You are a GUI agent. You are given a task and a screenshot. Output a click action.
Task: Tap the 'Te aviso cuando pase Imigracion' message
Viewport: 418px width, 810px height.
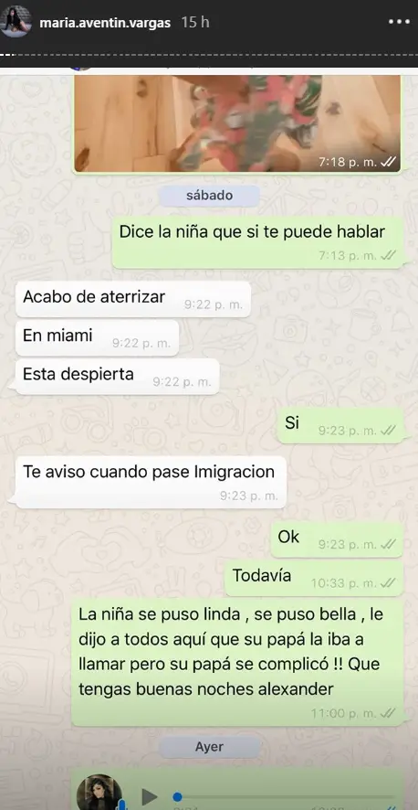[x=151, y=482]
